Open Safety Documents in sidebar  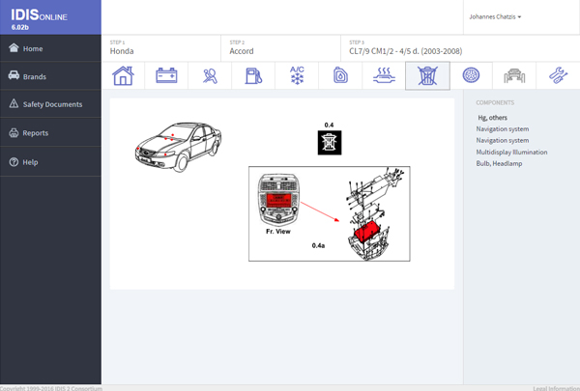(x=50, y=104)
